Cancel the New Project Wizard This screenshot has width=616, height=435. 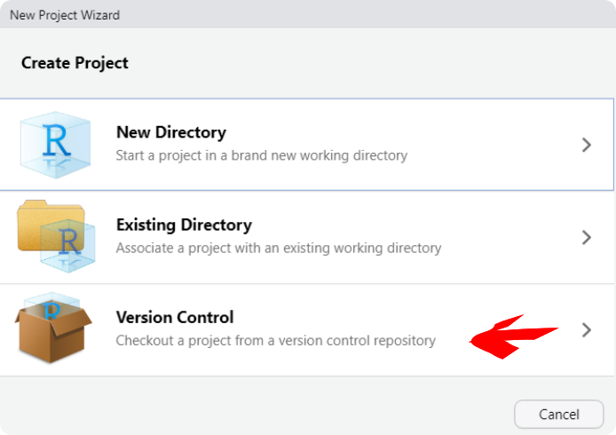558,415
